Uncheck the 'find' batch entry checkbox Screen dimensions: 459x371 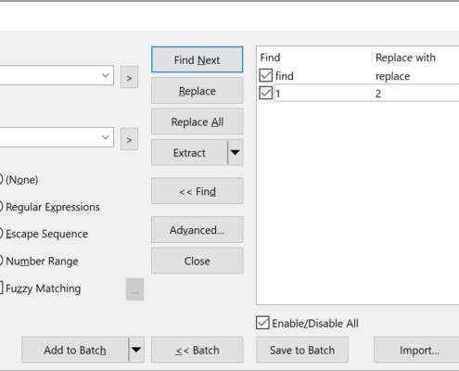coord(266,75)
